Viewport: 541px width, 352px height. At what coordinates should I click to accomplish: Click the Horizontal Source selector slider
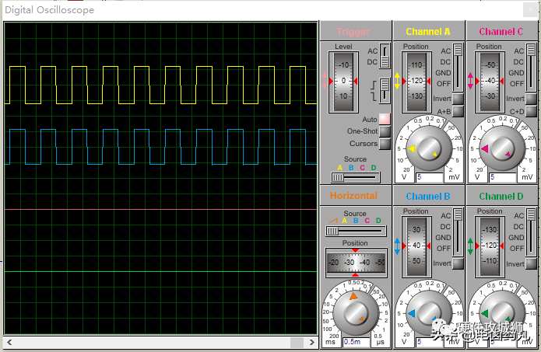click(356, 231)
